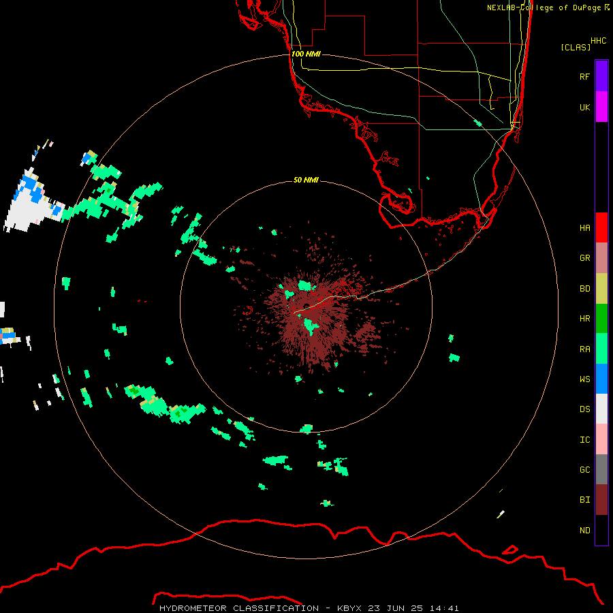The height and width of the screenshot is (613, 613).
Task: Click the GC legend label
Action: [x=584, y=469]
